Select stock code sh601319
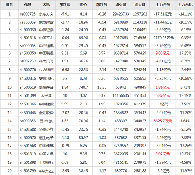This screenshot has height=175, width=195. coord(28,154)
